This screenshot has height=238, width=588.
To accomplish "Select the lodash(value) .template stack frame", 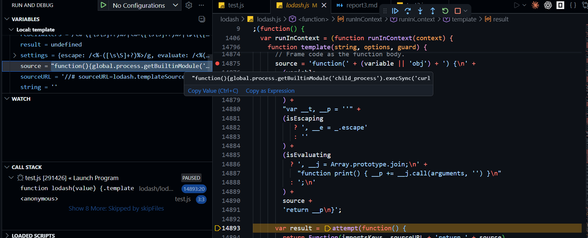I will click(107, 188).
